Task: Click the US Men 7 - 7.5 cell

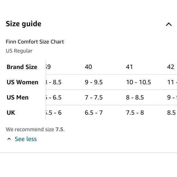Action: pyautogui.click(x=94, y=97)
